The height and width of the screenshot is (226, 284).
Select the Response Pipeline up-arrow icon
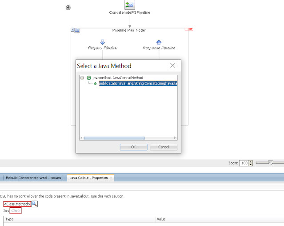(x=159, y=42)
